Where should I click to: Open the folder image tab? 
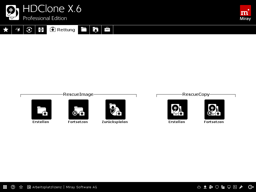[x=84, y=30]
